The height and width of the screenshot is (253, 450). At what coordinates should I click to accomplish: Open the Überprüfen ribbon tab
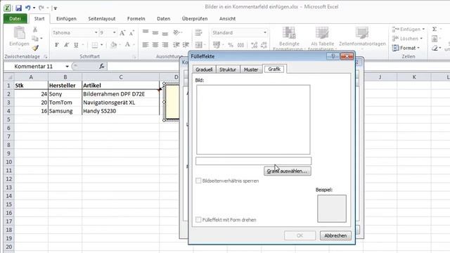tap(195, 19)
